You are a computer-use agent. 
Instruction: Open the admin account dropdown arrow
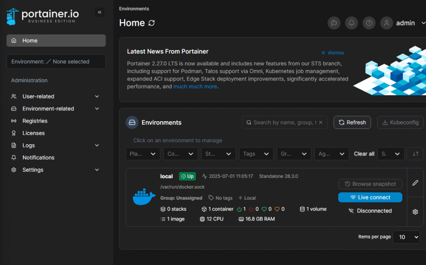pyautogui.click(x=423, y=23)
